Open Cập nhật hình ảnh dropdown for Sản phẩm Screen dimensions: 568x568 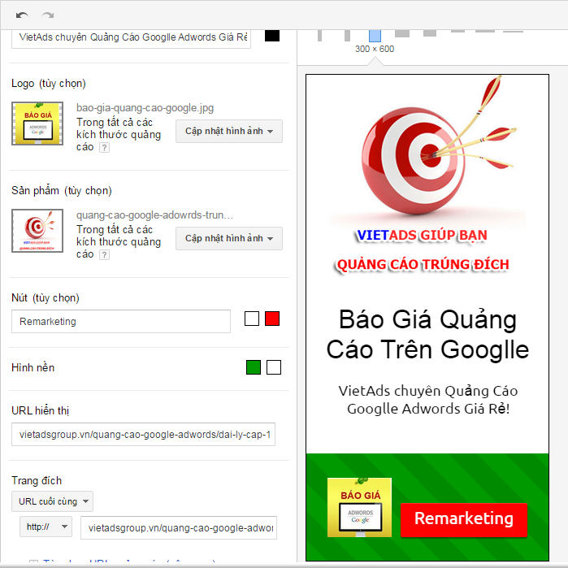[229, 239]
